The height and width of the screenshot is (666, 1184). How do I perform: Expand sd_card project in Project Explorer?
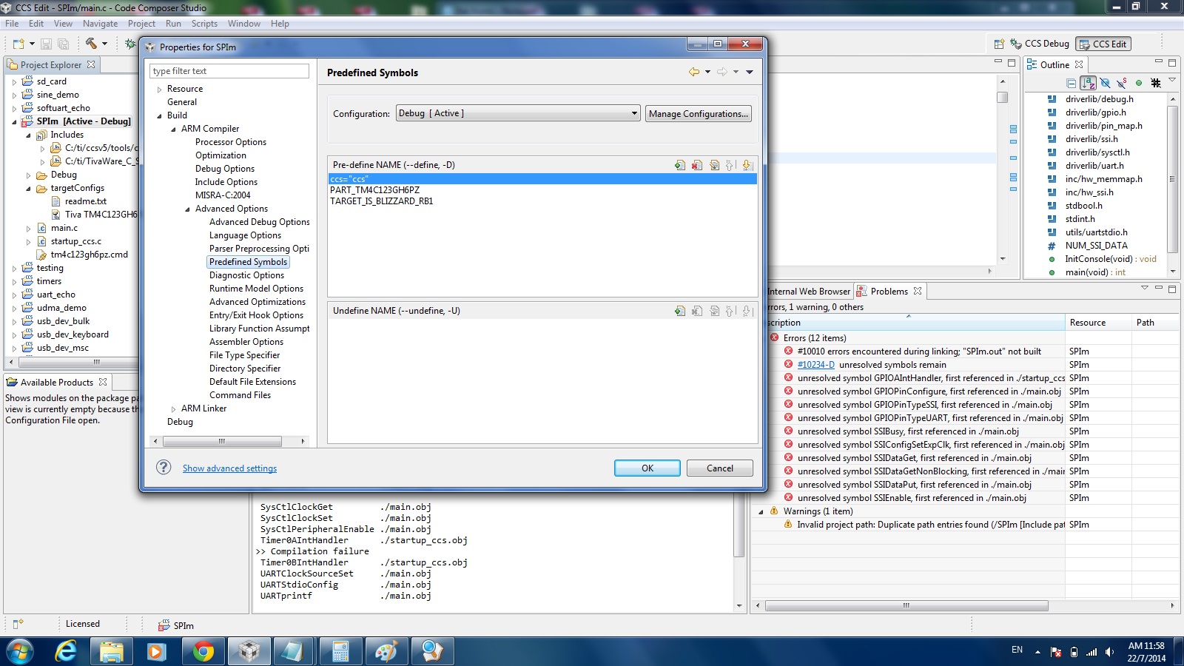tap(14, 82)
